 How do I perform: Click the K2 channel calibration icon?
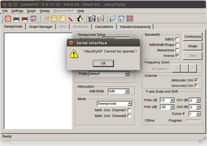(100, 19)
